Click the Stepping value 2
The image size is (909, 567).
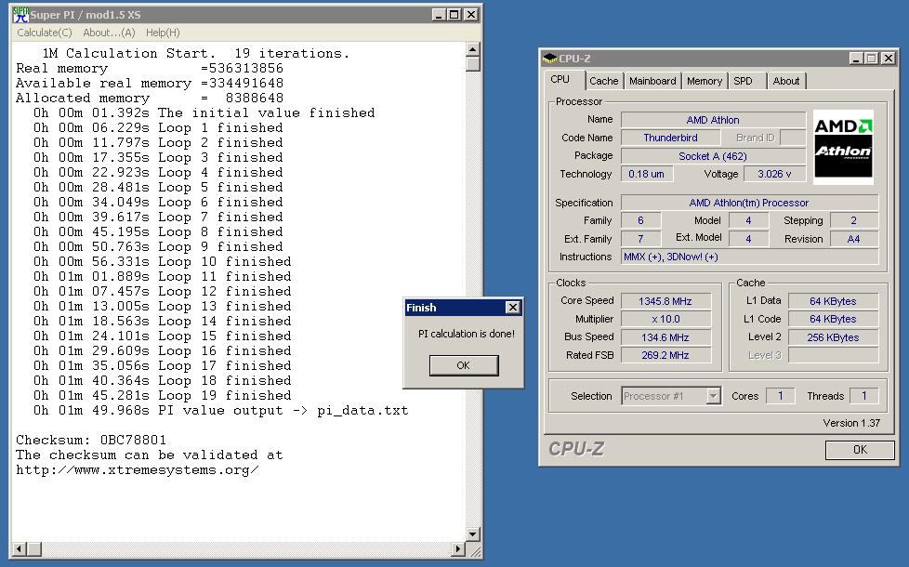coord(854,221)
